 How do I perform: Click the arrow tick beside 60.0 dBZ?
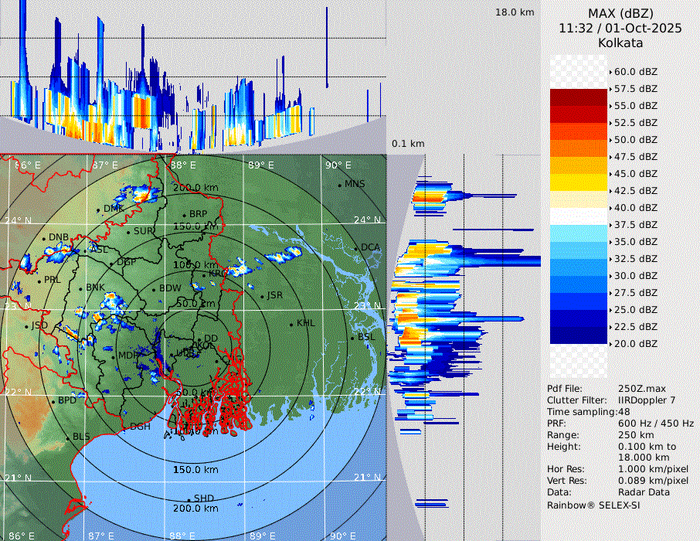click(x=611, y=72)
